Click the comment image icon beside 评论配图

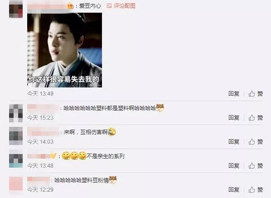(x=109, y=6)
